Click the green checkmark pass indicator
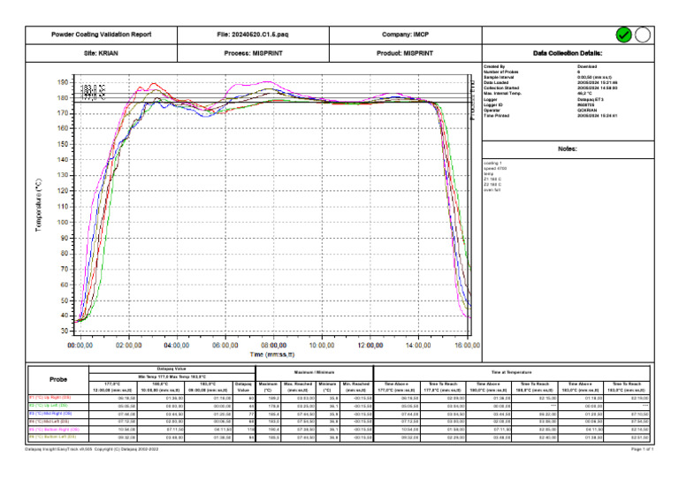679x480 pixels. point(623,35)
